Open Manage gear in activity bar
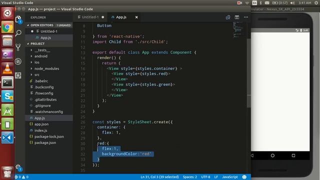This screenshot has height=180, width=320. coord(18,167)
